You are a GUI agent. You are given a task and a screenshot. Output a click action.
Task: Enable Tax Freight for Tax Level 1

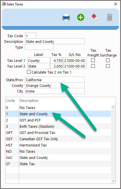point(93,60)
